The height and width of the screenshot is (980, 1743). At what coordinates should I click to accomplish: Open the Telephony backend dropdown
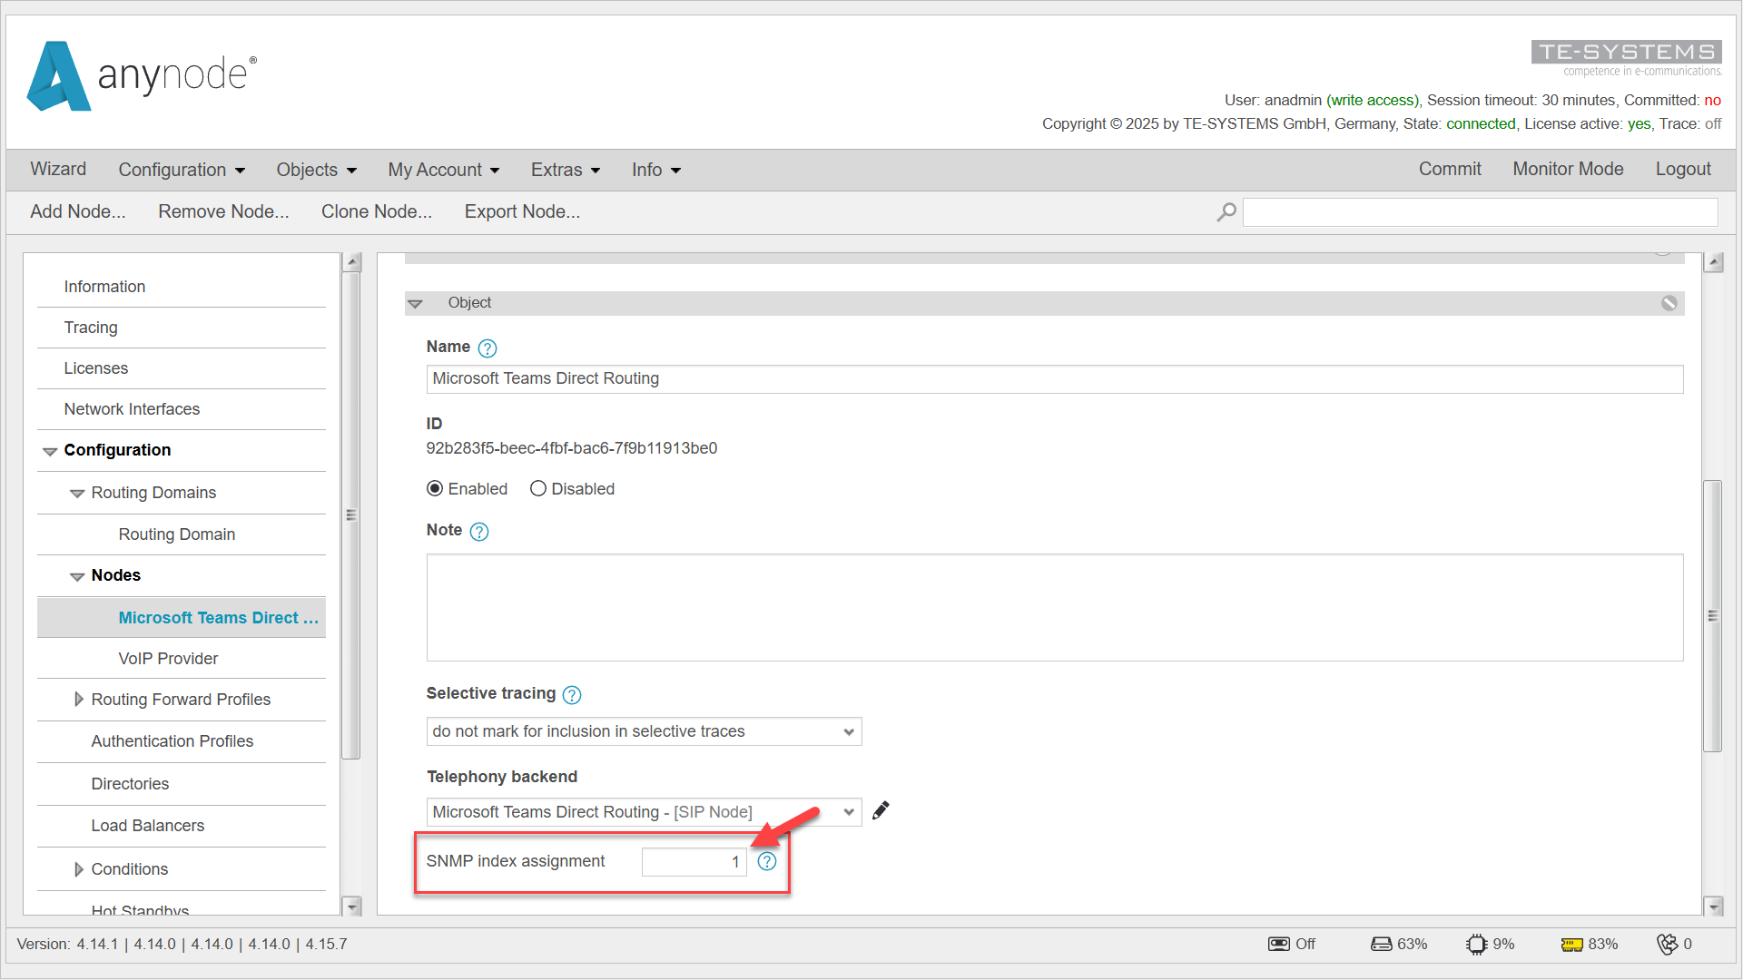pyautogui.click(x=847, y=812)
